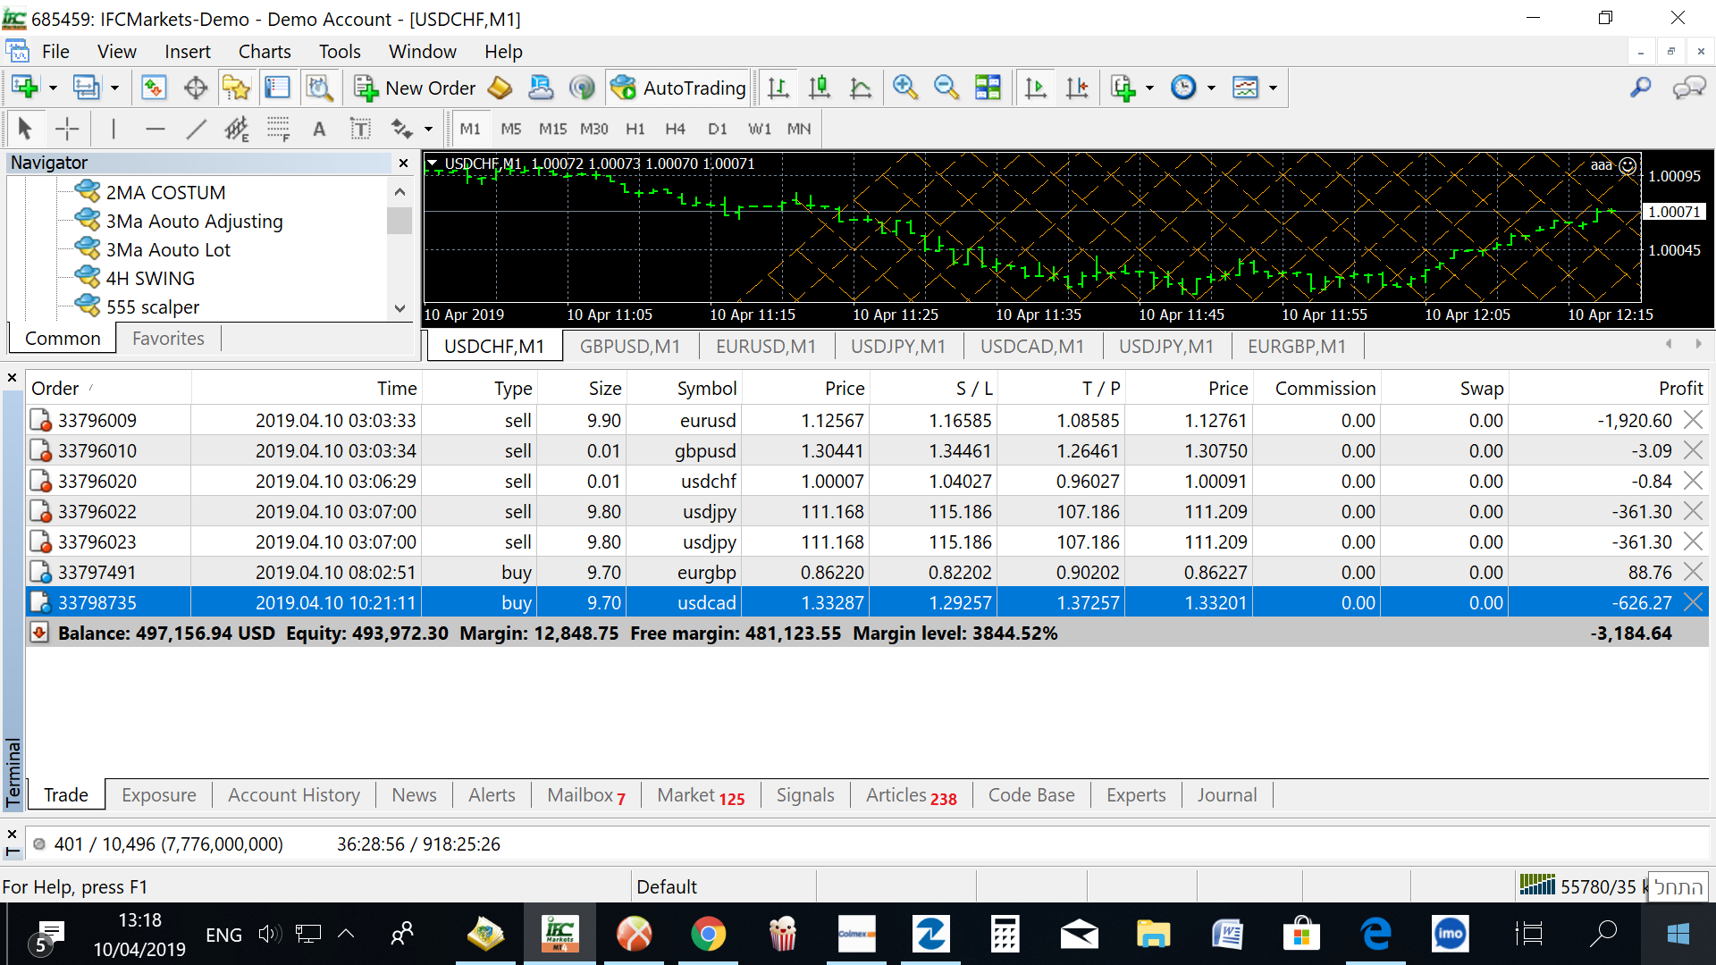Zoom in on the chart

click(x=905, y=88)
